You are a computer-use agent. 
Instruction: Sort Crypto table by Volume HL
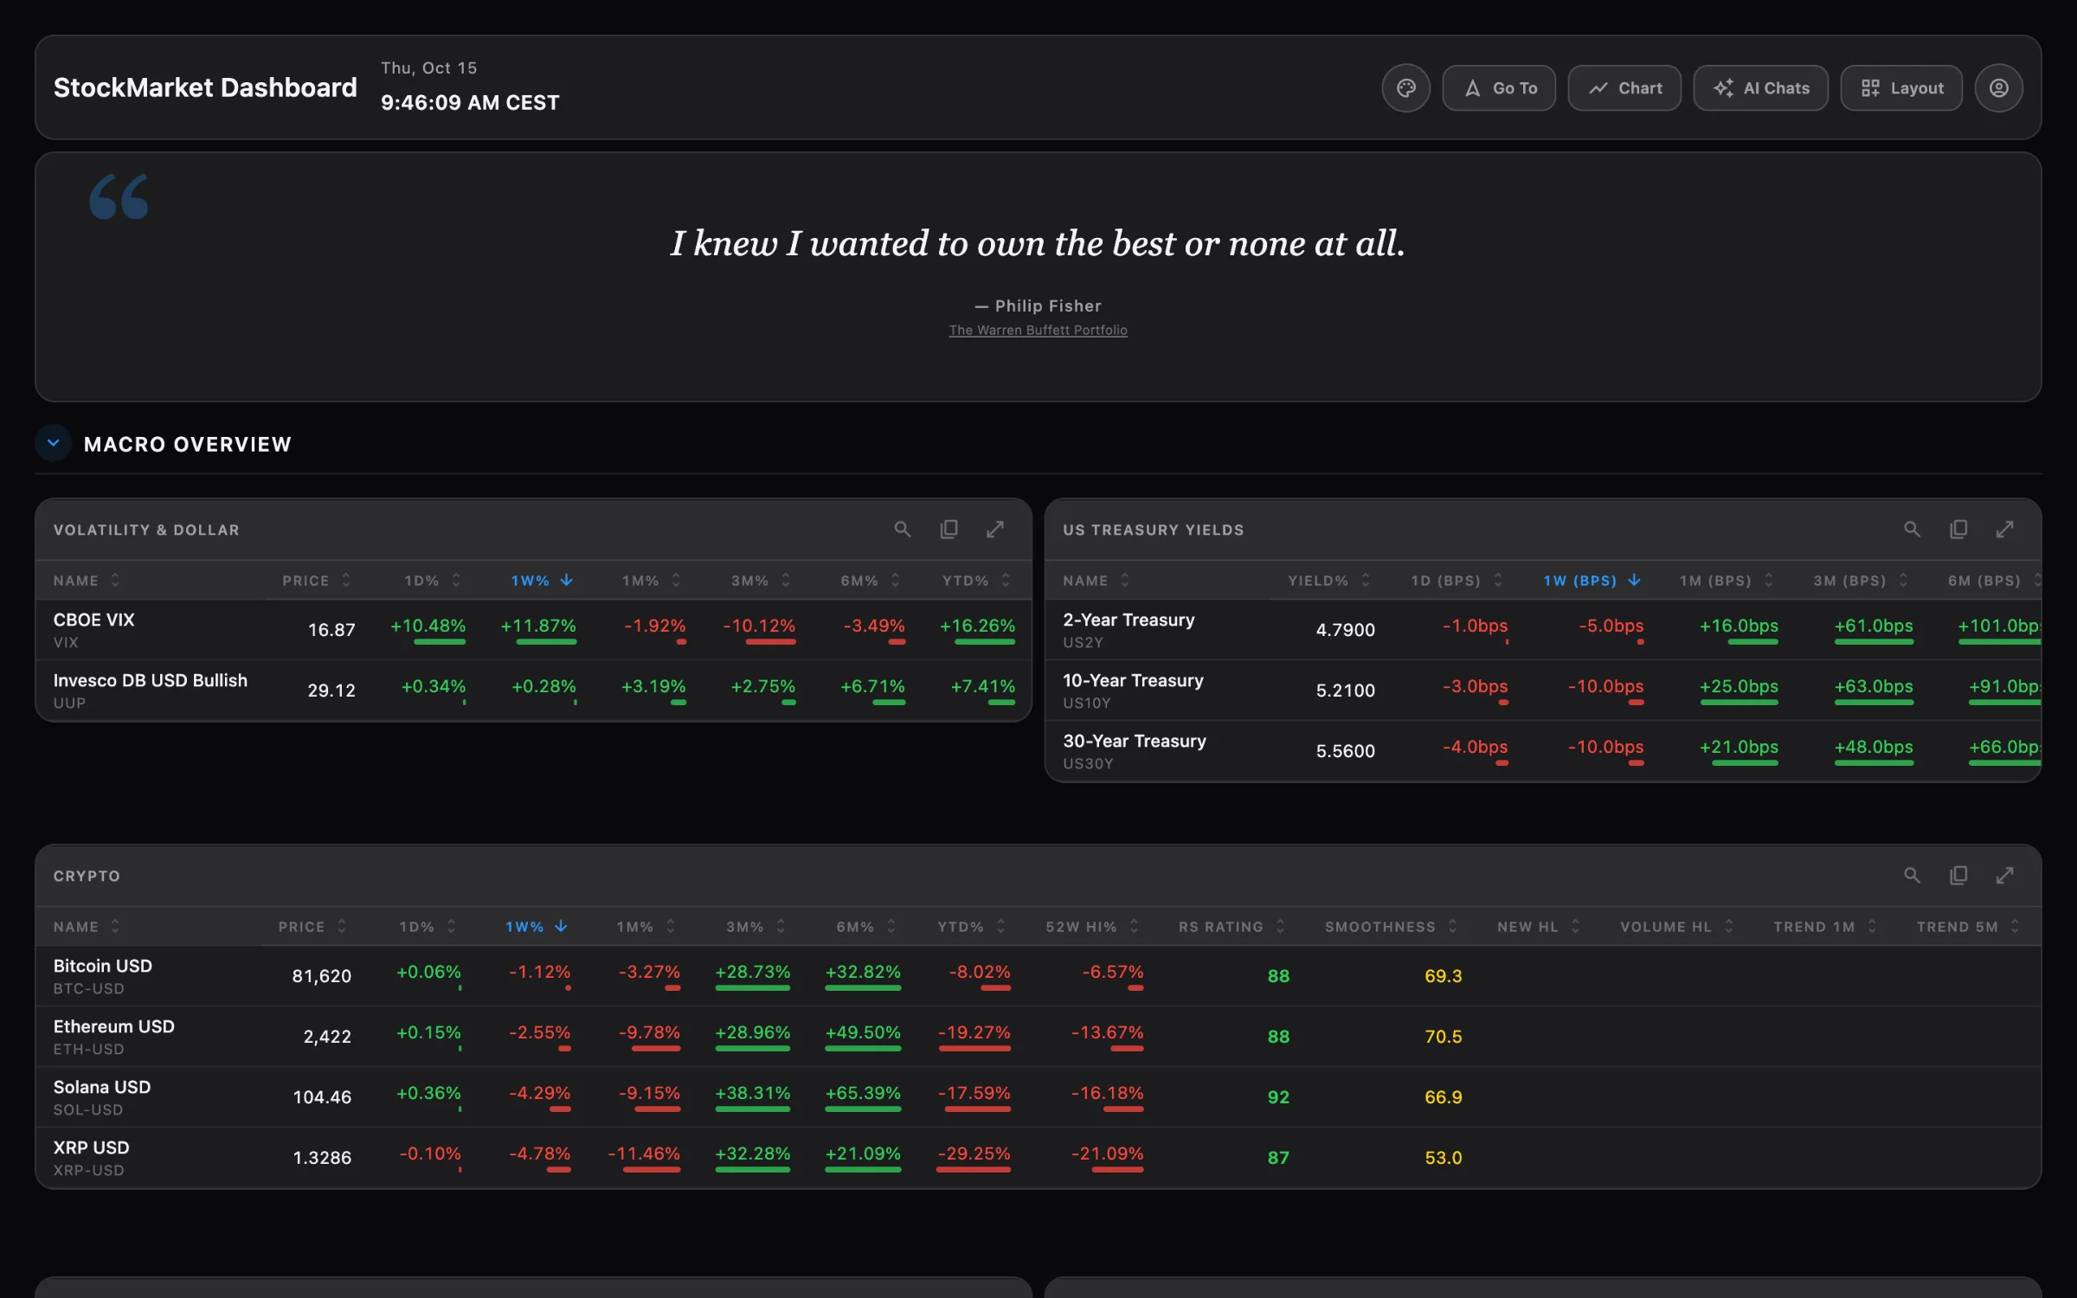(1677, 927)
